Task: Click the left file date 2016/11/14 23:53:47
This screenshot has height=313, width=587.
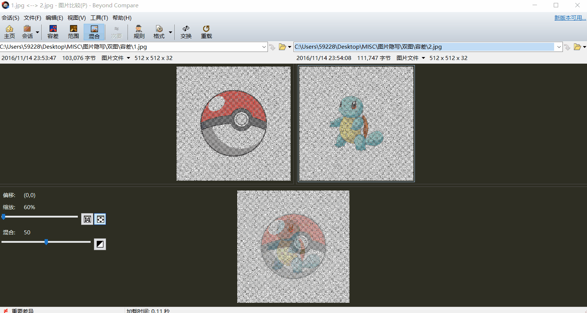Action: (x=29, y=58)
